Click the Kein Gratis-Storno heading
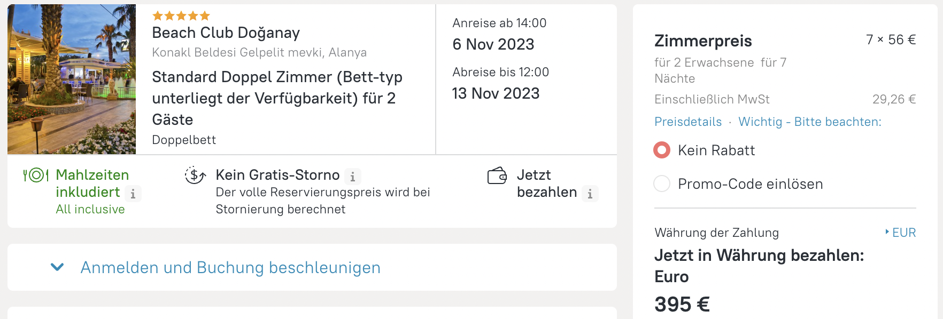Viewport: 943px width, 319px height. pos(277,175)
